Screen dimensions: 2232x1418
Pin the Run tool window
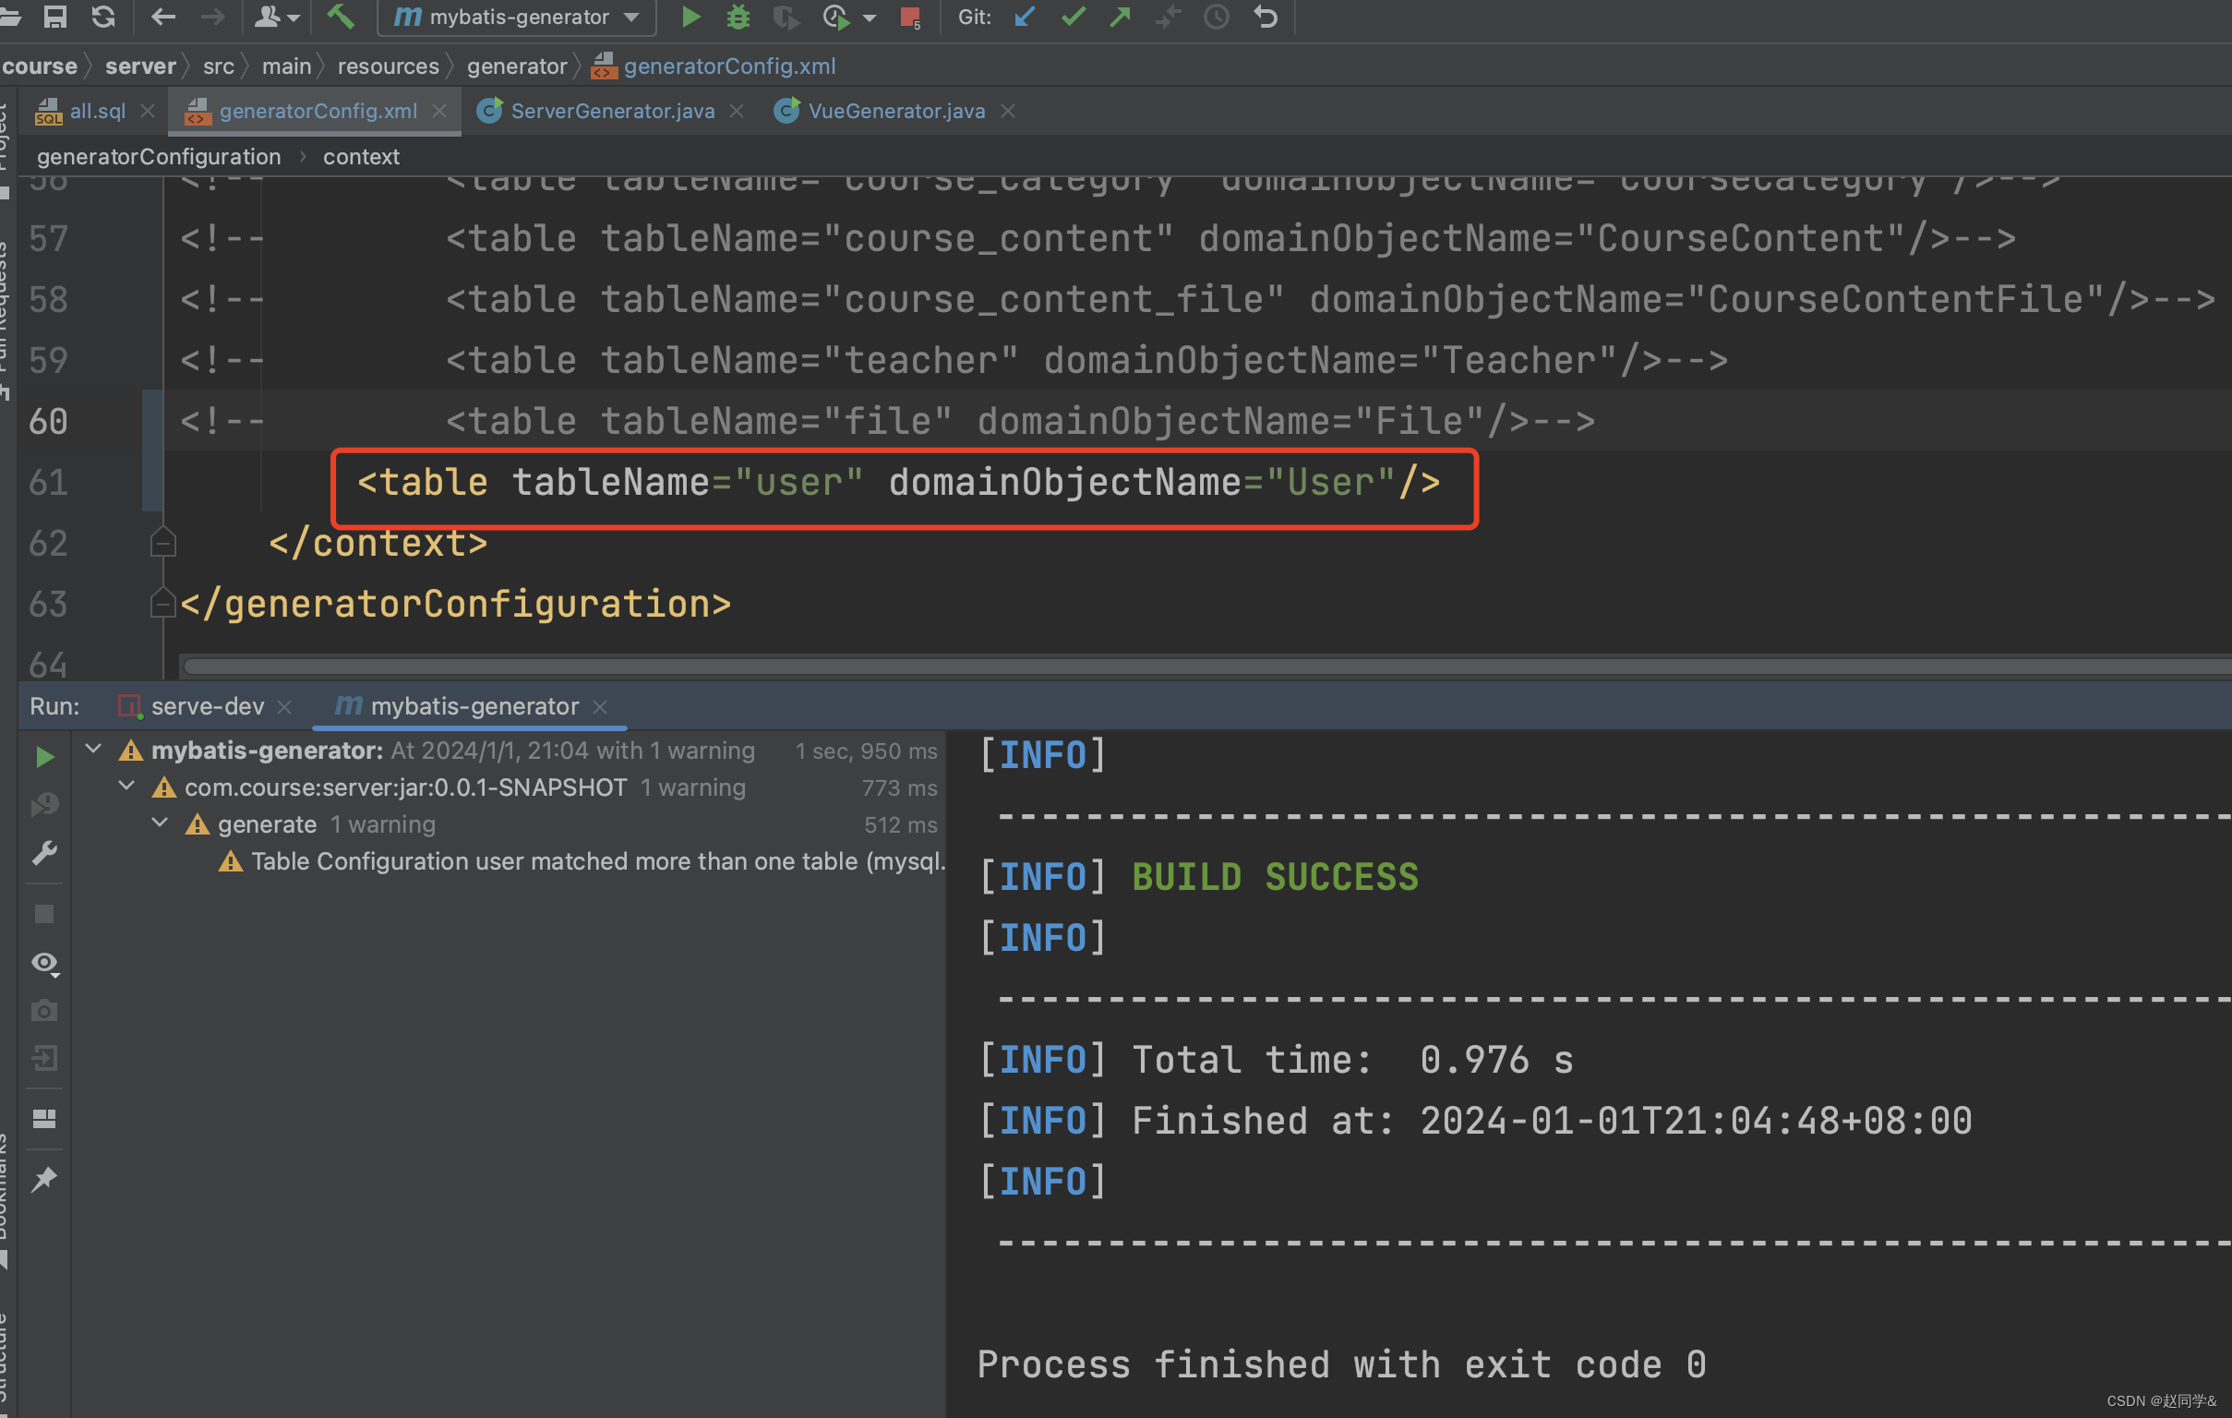(44, 1178)
